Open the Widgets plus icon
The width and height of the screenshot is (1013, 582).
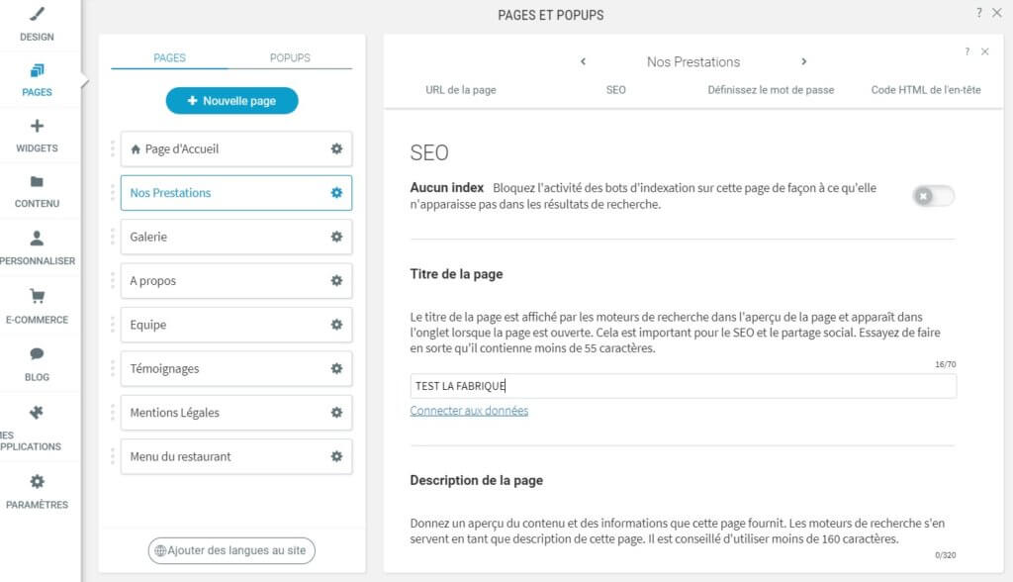tap(37, 136)
